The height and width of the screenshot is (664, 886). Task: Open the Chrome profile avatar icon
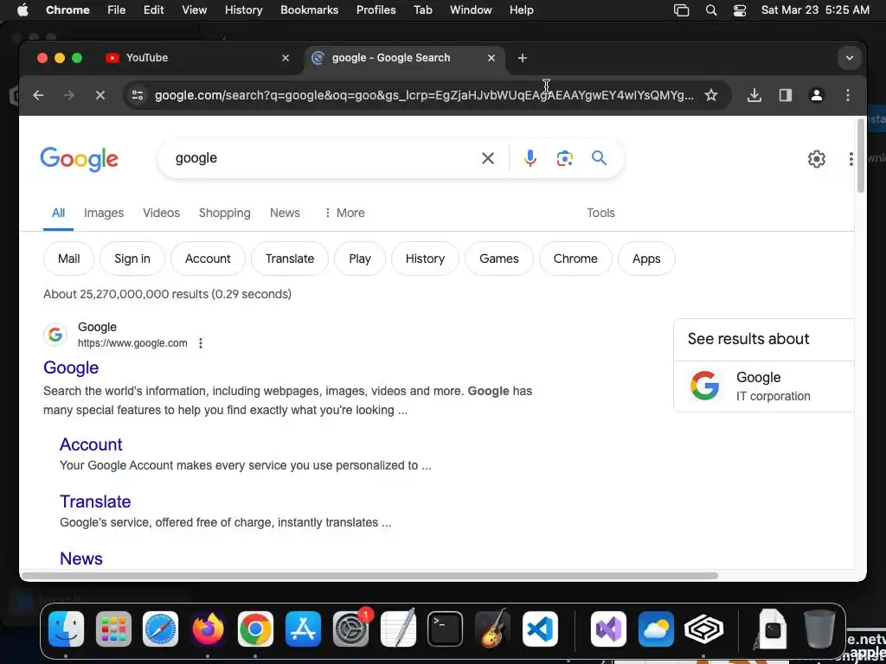coord(817,95)
